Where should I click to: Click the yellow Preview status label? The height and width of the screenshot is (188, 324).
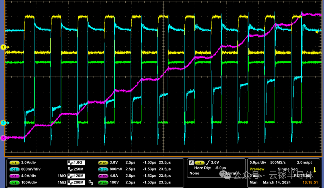(x=257, y=169)
